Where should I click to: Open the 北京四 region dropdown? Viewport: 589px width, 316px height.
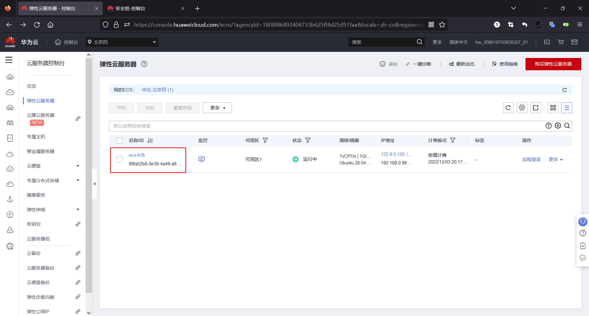tap(122, 42)
